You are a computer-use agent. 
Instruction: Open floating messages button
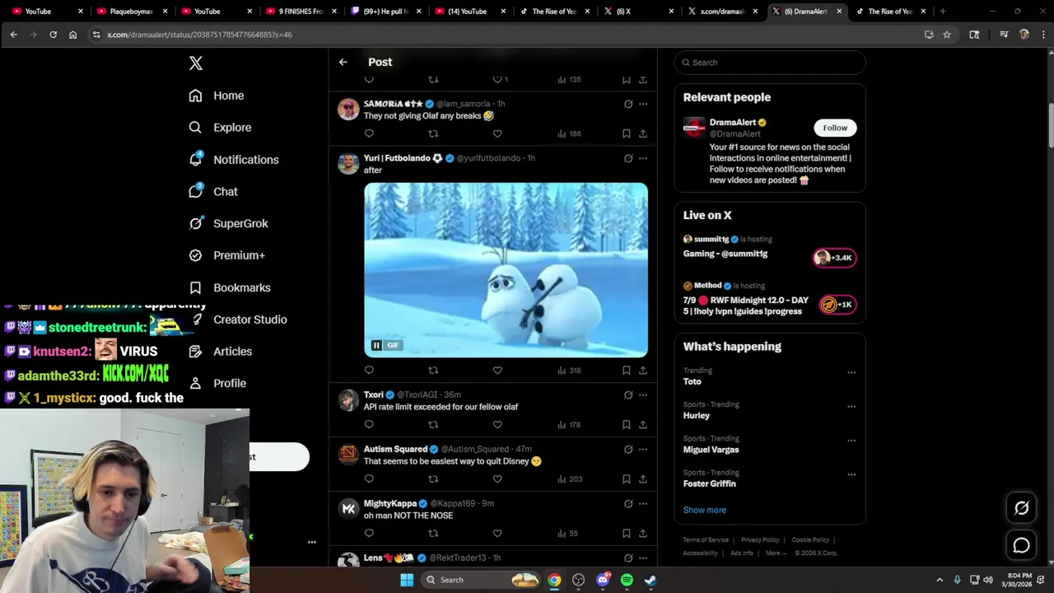[x=1021, y=545]
